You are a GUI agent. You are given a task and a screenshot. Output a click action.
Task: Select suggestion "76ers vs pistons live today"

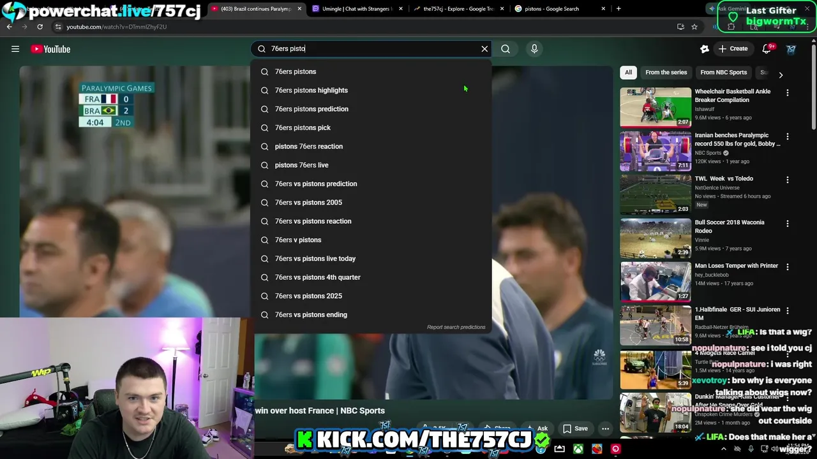pos(371,258)
